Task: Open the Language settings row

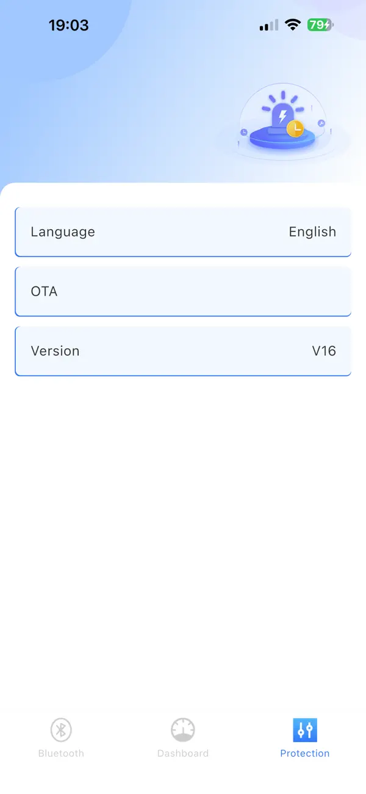Action: (x=183, y=232)
